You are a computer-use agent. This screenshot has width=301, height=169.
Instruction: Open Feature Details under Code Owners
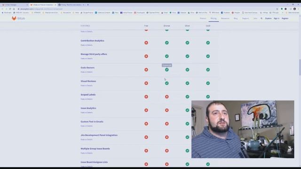click(x=87, y=72)
